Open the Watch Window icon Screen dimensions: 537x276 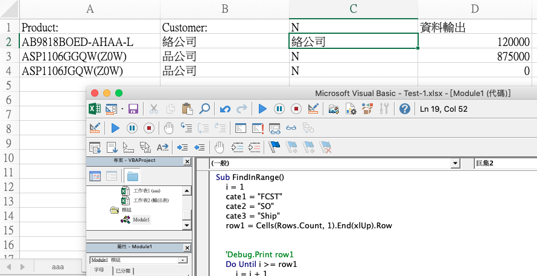[x=275, y=128]
